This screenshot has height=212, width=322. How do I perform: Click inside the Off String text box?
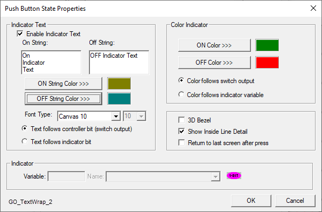click(119, 62)
